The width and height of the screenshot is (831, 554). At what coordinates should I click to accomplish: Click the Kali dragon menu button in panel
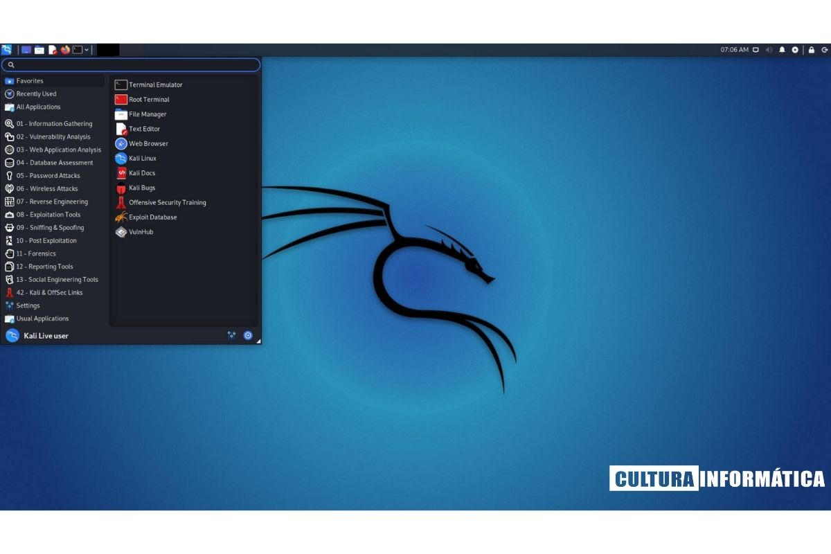coord(7,50)
